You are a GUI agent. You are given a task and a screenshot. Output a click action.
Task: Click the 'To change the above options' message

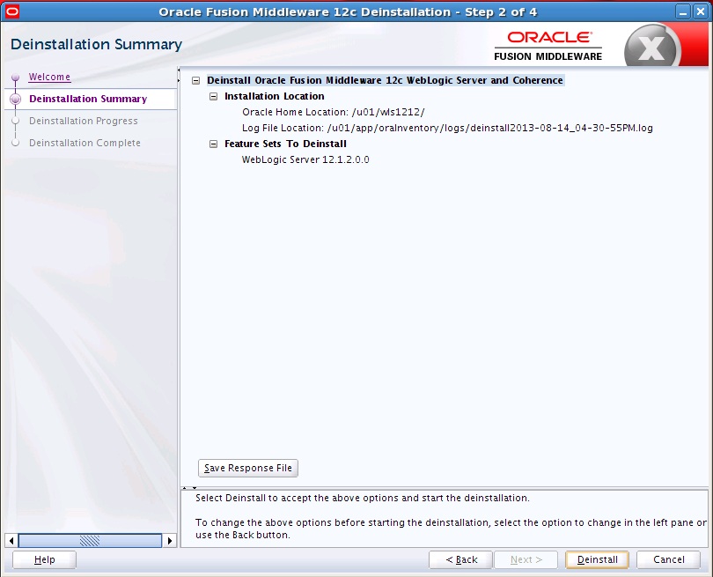451,529
